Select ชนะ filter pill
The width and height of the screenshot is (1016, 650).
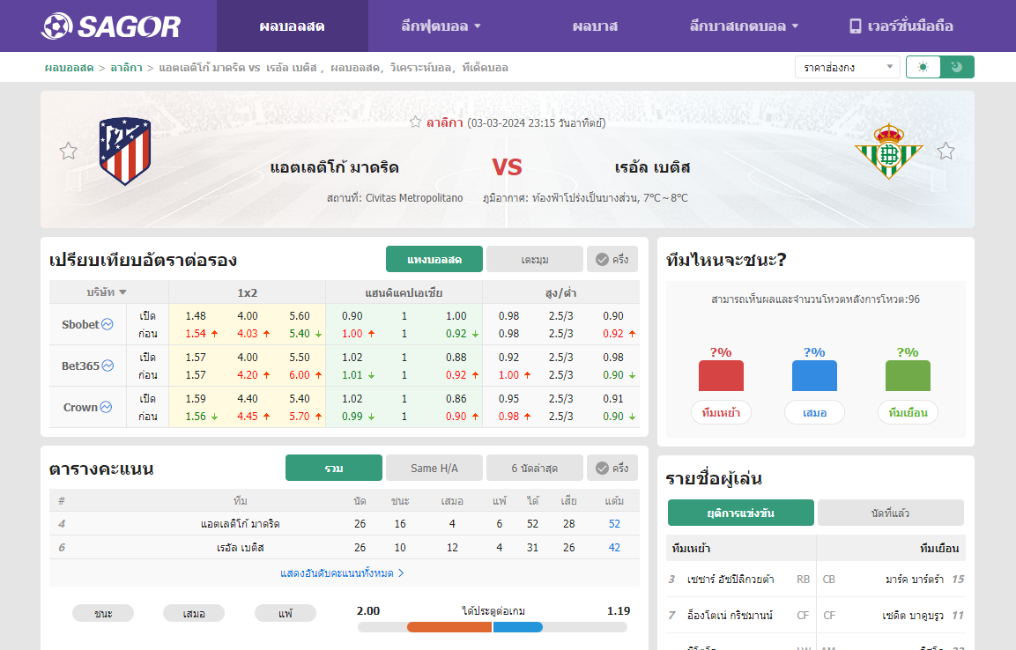pos(103,613)
